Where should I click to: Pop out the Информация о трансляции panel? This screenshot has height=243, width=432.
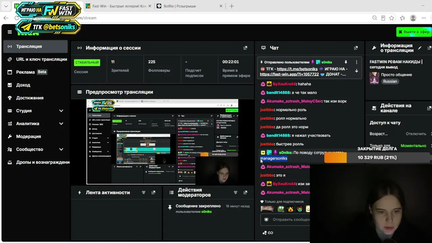click(x=429, y=48)
